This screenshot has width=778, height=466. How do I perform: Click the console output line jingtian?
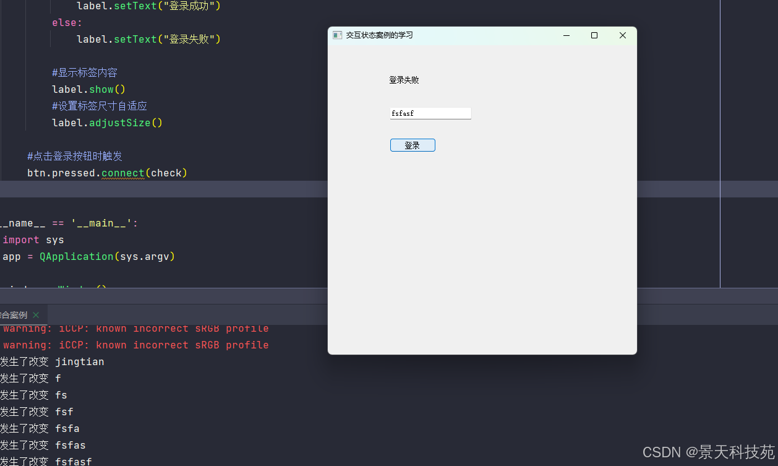click(x=52, y=361)
